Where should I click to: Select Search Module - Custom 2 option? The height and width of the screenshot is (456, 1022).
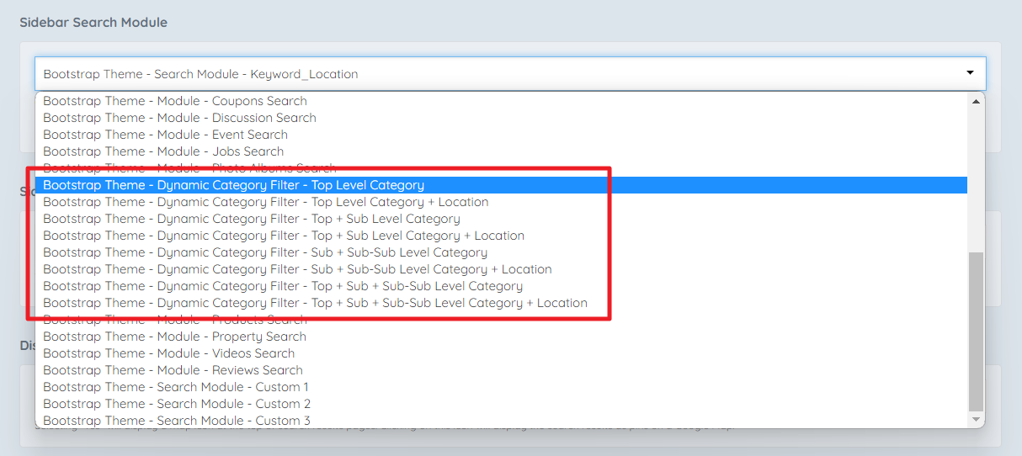point(502,404)
